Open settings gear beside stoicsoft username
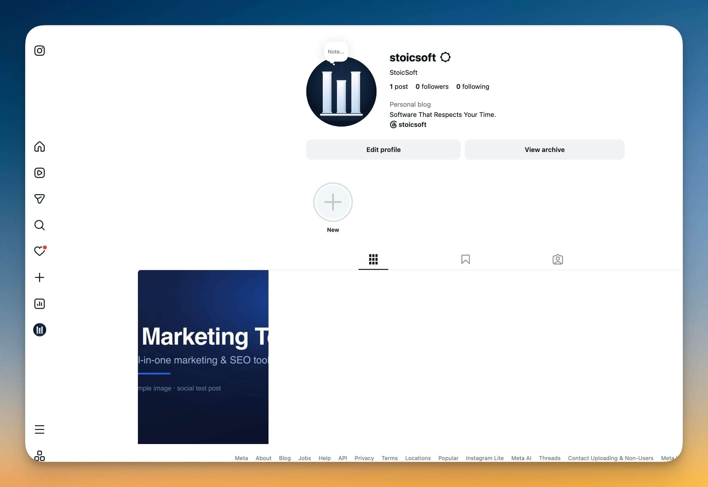708x487 pixels. pyautogui.click(x=445, y=57)
